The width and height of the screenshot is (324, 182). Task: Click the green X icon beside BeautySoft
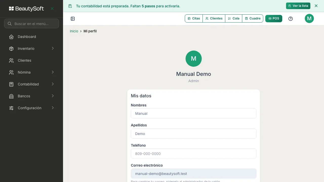[52, 9]
